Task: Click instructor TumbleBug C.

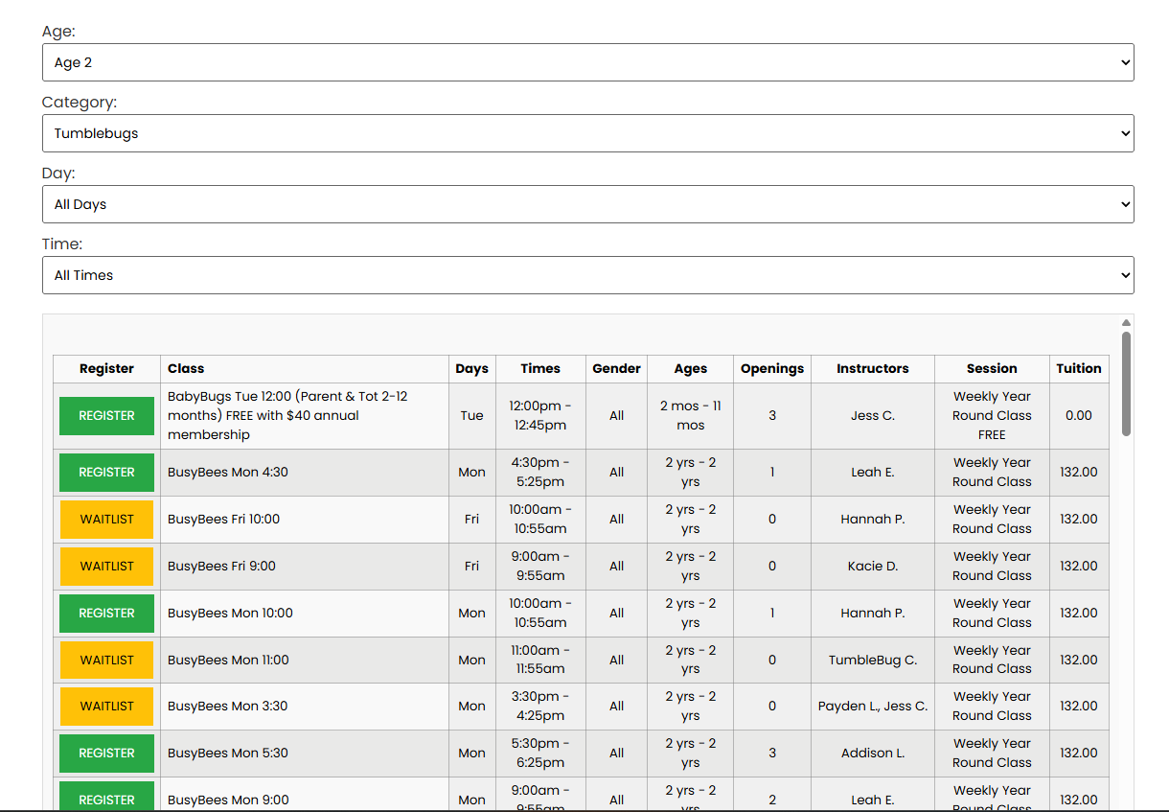Action: (872, 660)
